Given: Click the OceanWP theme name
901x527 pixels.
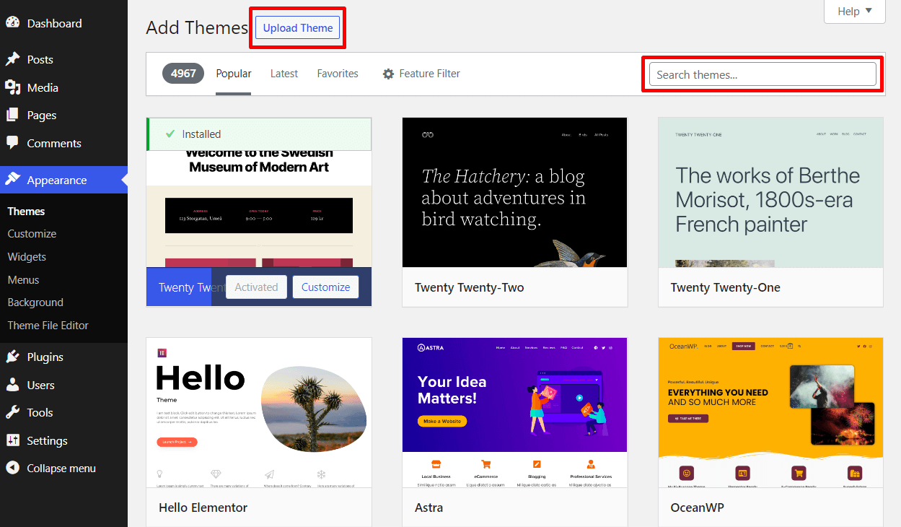Looking at the screenshot, I should click(x=697, y=508).
